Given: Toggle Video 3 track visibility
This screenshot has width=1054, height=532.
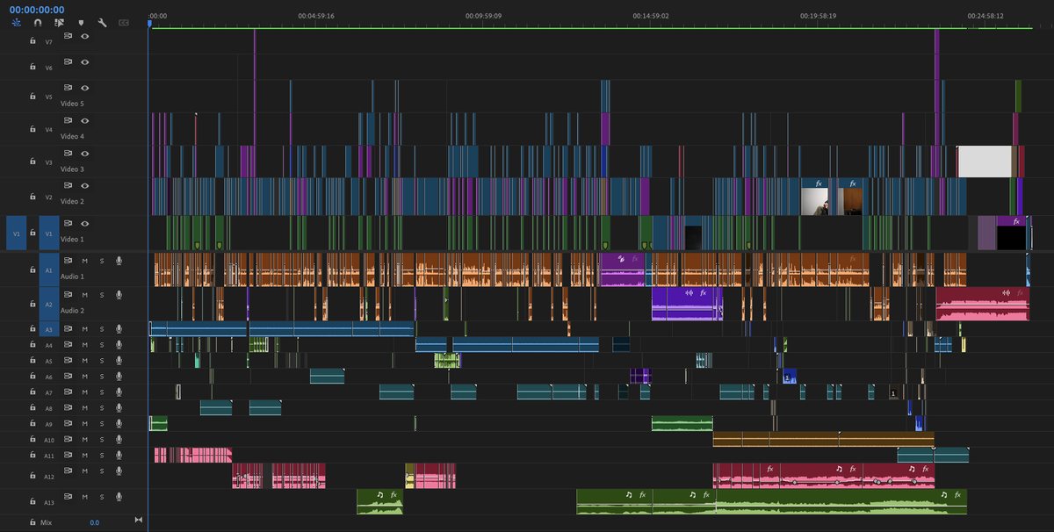Looking at the screenshot, I should pyautogui.click(x=85, y=153).
